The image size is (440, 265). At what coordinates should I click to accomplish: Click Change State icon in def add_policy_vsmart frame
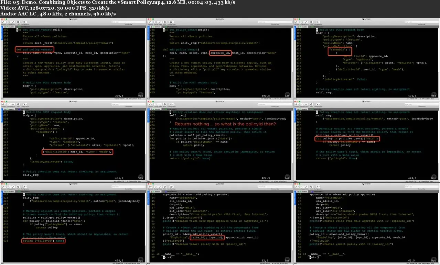11,23
